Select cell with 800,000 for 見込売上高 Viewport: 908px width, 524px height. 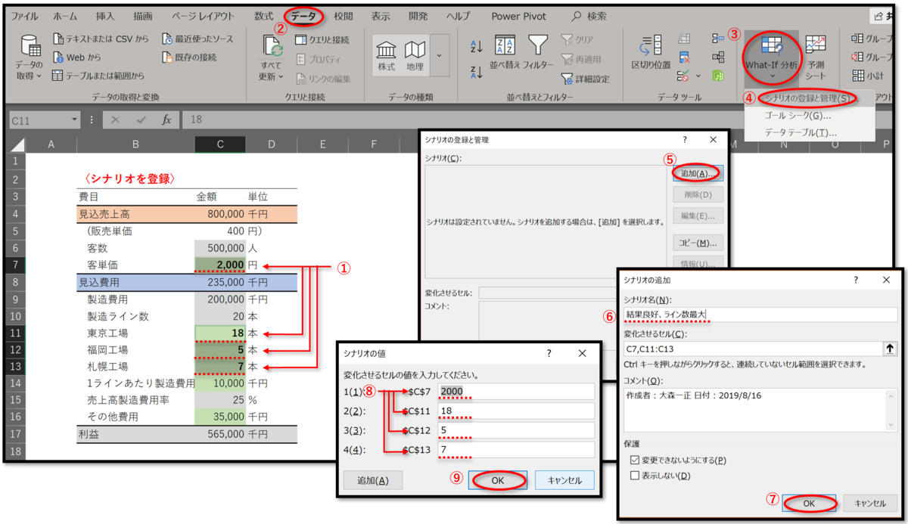[x=220, y=214]
